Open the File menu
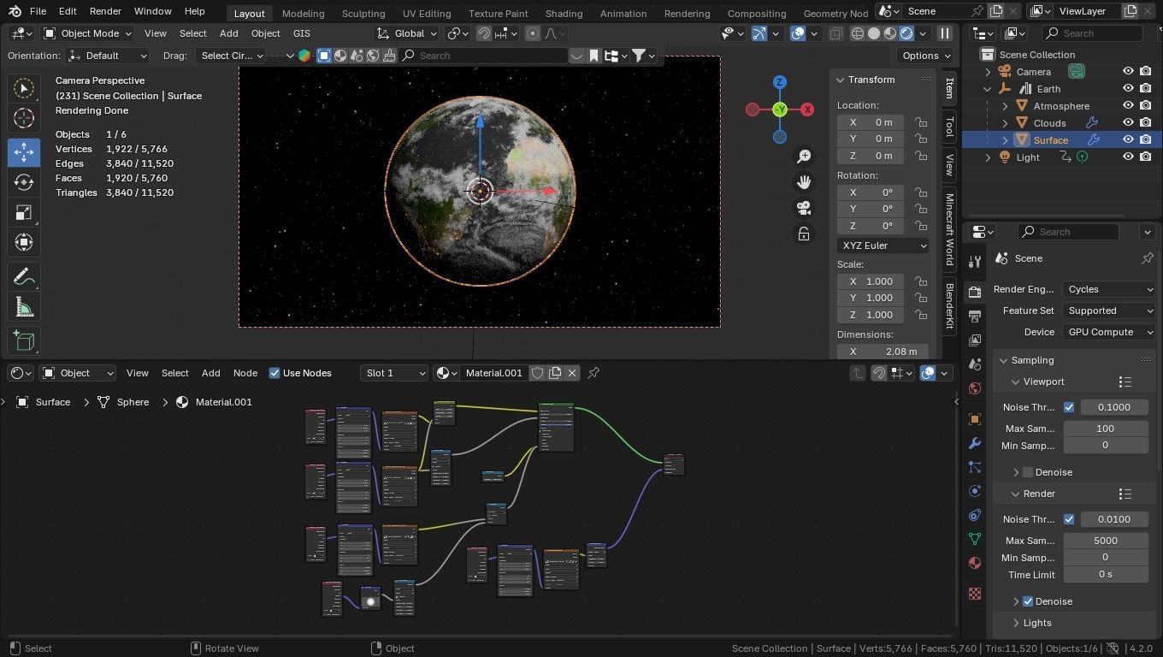 (38, 11)
